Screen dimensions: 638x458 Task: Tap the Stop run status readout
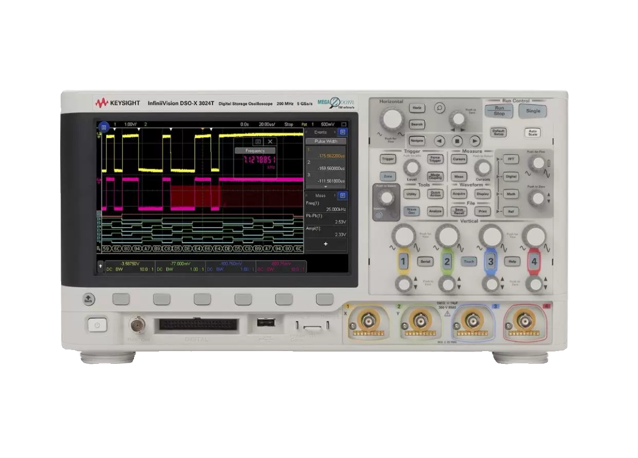(x=289, y=124)
